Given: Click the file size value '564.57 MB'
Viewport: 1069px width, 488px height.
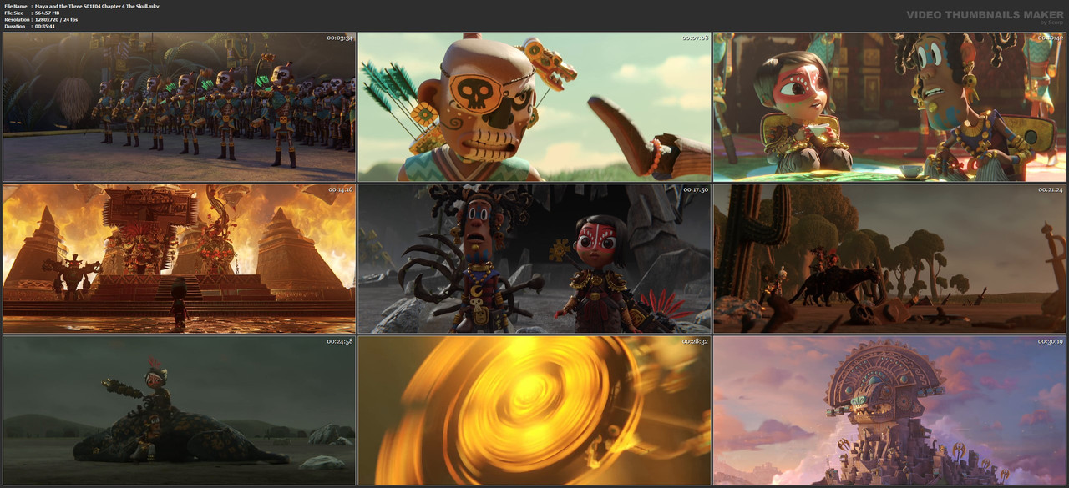Looking at the screenshot, I should (49, 13).
